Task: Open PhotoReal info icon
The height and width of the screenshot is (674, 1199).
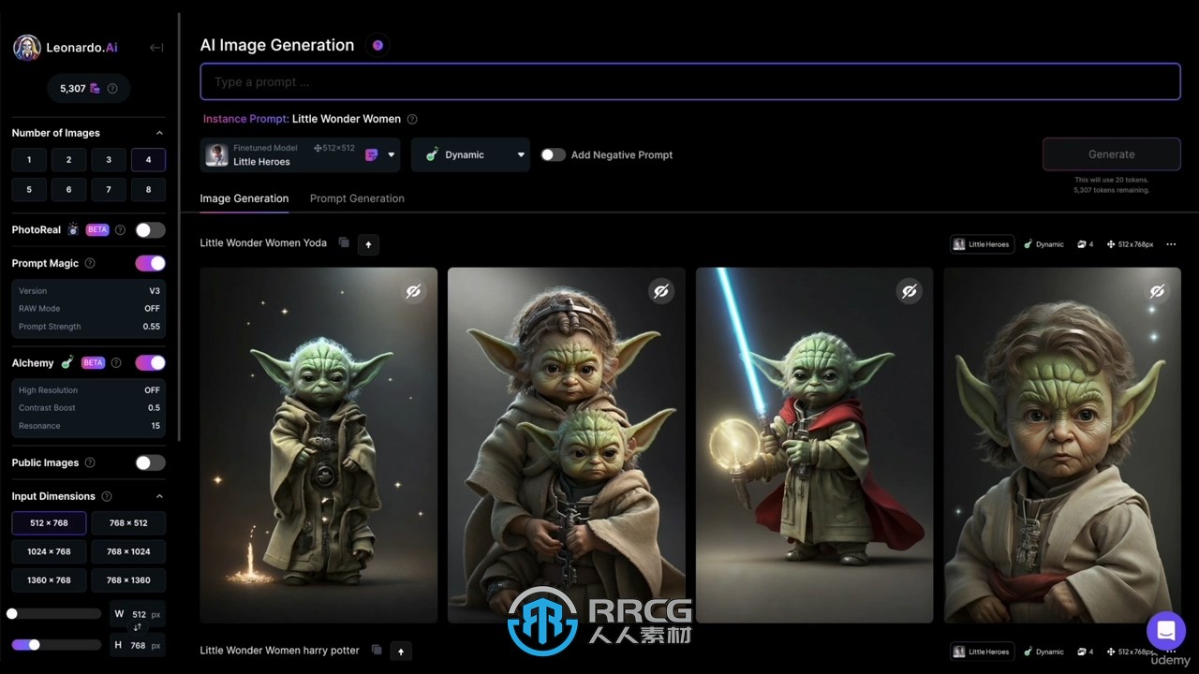Action: point(120,229)
